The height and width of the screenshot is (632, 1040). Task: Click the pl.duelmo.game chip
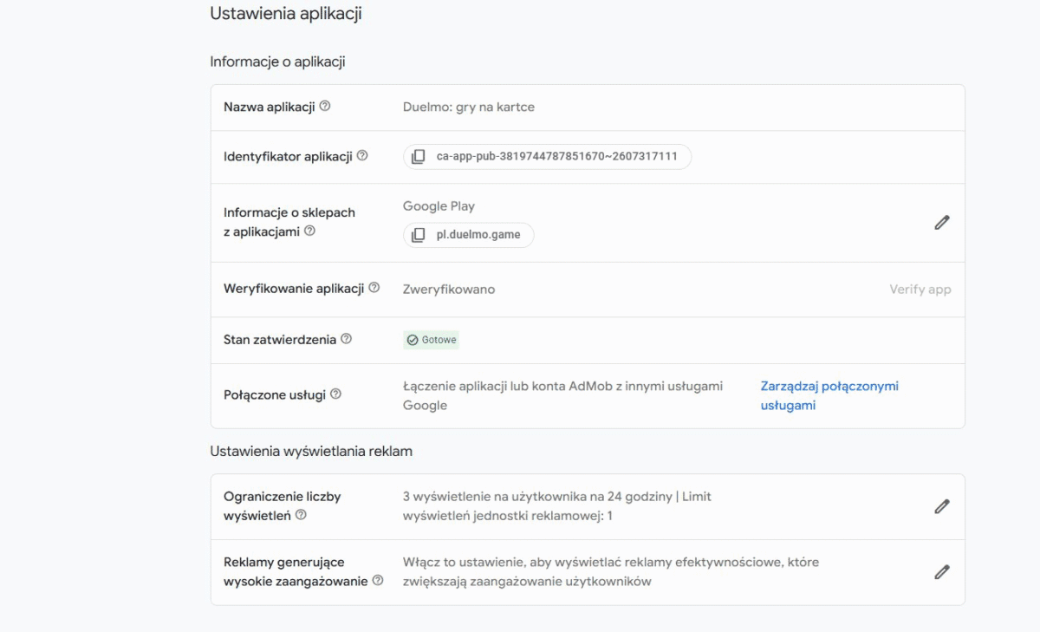pyautogui.click(x=468, y=235)
